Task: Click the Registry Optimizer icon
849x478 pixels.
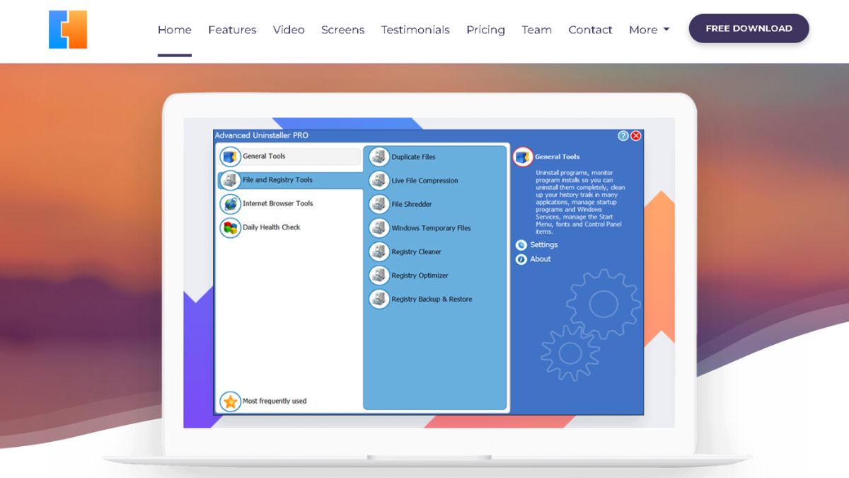Action: [x=379, y=275]
